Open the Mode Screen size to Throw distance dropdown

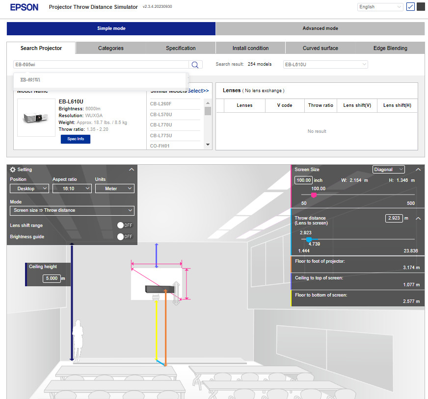[72, 210]
